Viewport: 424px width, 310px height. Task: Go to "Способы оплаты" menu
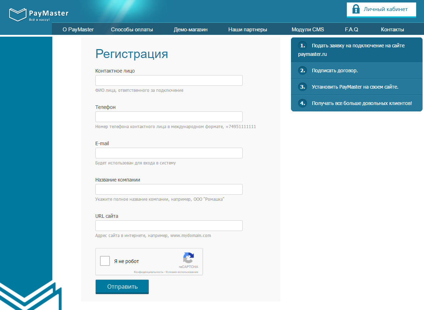coord(132,30)
